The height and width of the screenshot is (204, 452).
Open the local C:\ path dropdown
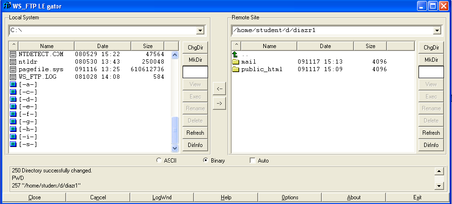click(x=200, y=30)
